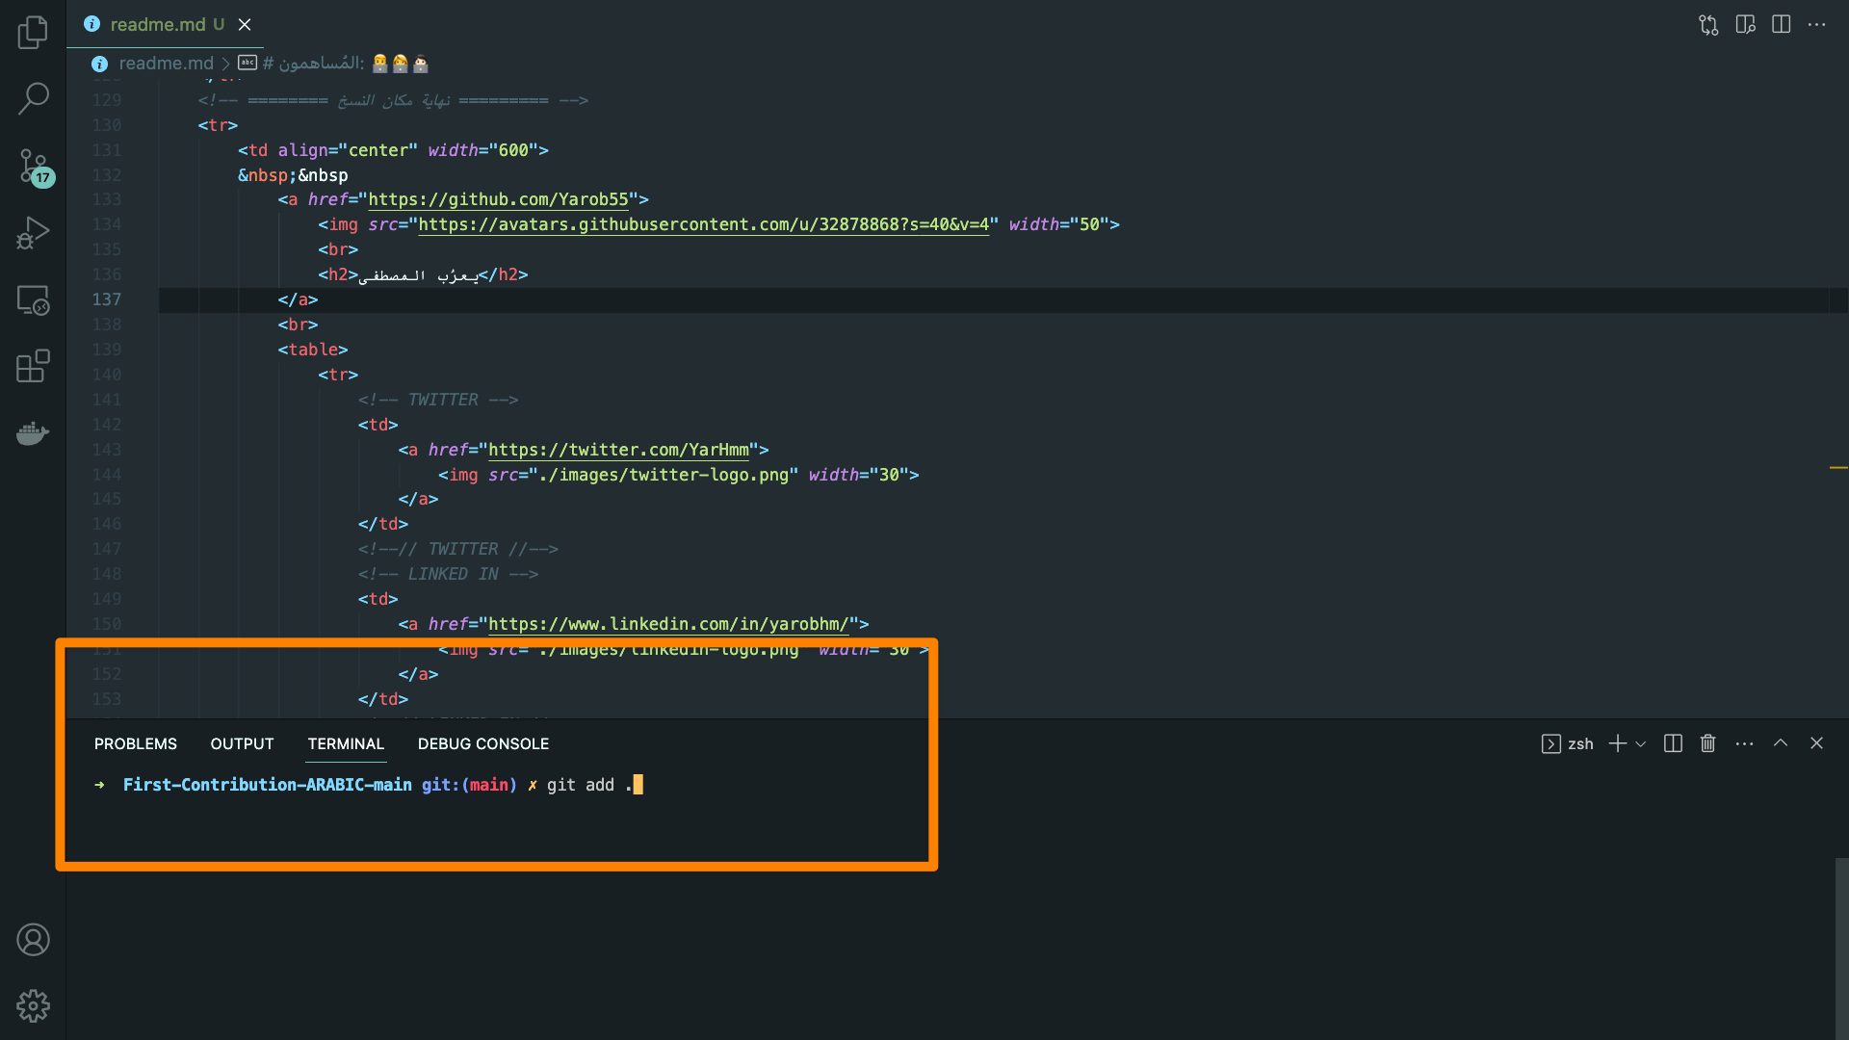Screen dimensions: 1849x1040
Task: Open Source Control view with 17 badge
Action: (x=33, y=166)
